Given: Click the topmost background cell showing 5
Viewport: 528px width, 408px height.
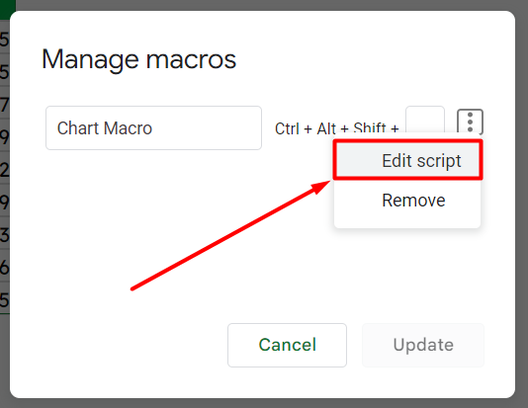Looking at the screenshot, I should coord(4,39).
